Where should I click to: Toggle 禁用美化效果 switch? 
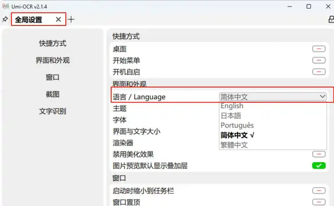319,154
